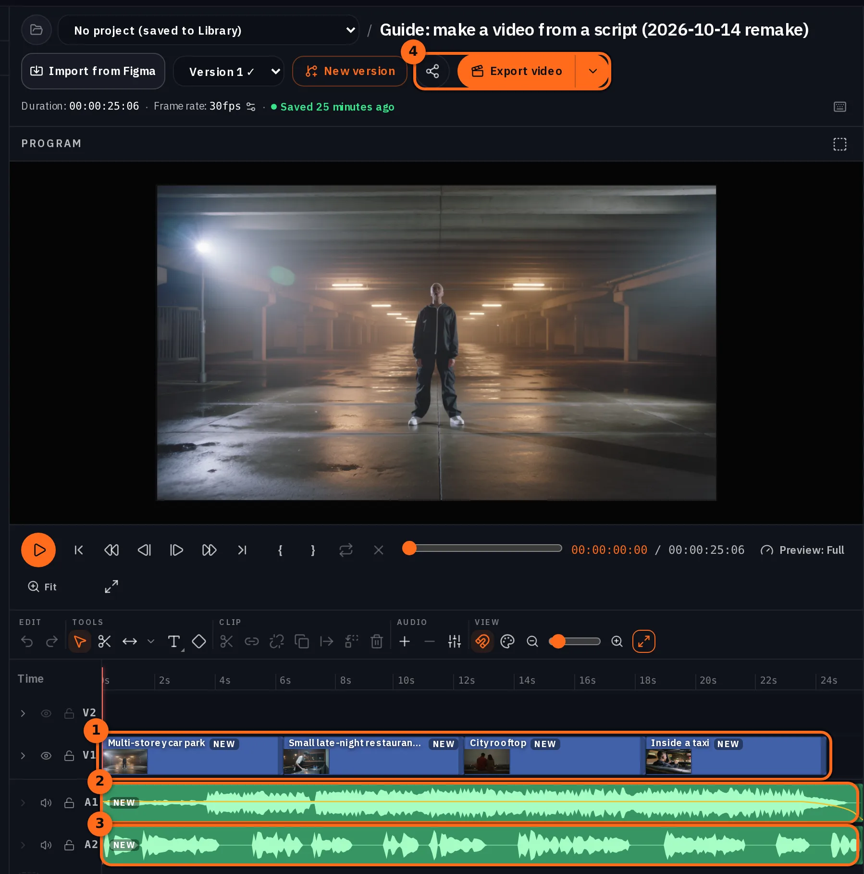This screenshot has width=864, height=874.
Task: Lock the V1 track
Action: click(x=69, y=756)
